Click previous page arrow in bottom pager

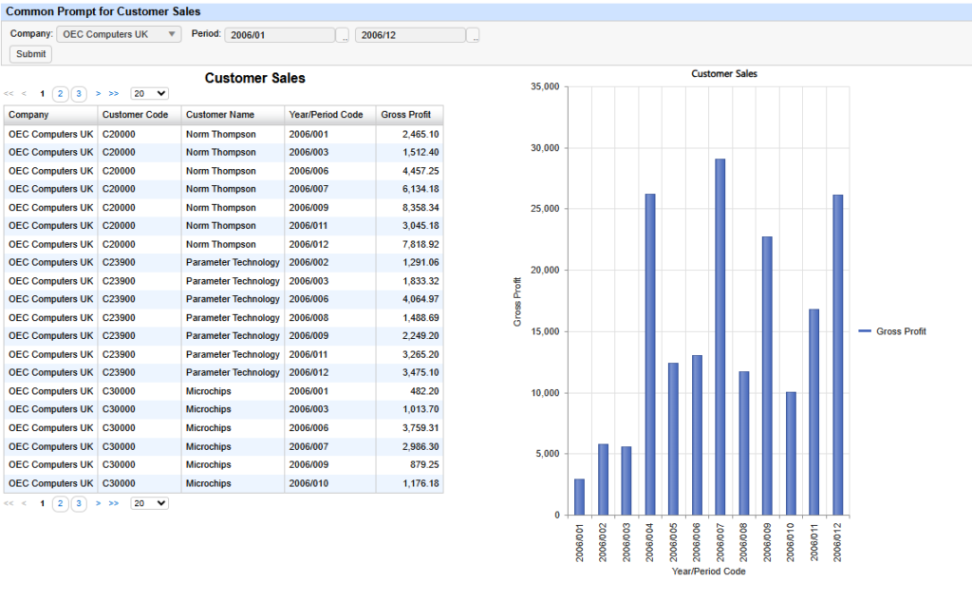24,503
